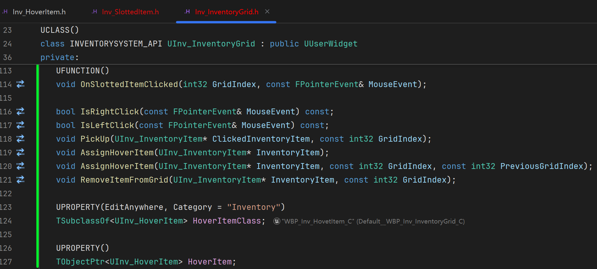The image size is (597, 269).
Task: Click AssignHoverItem on line 119
Action: pyautogui.click(x=117, y=153)
